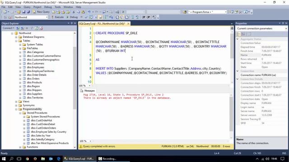289x162 pixels.
Task: Select the SQLQuery5.sql document tab
Action: click(102, 23)
